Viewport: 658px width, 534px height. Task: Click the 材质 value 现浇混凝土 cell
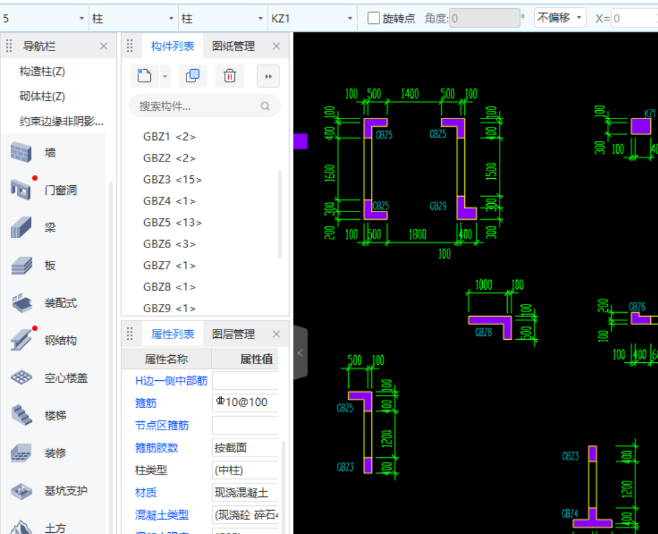click(245, 492)
